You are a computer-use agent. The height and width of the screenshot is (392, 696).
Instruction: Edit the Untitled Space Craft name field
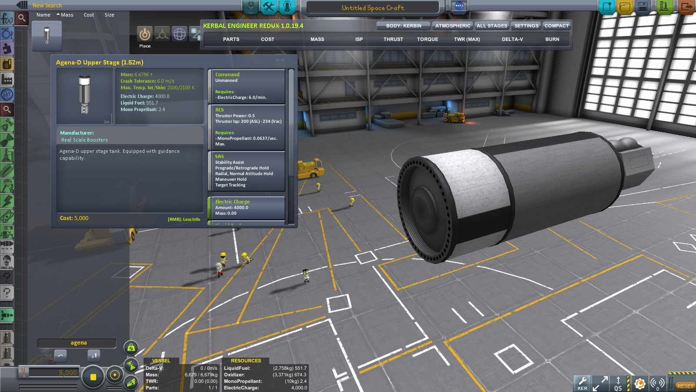(373, 7)
